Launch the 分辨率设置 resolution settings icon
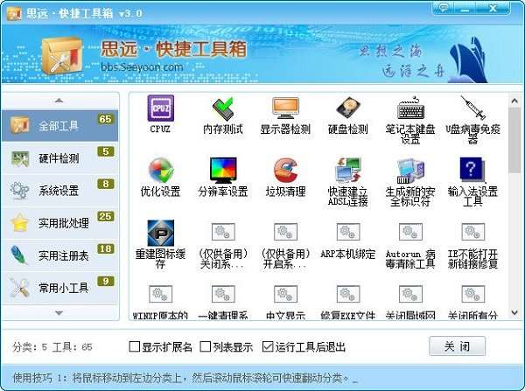The height and width of the screenshot is (391, 525). tap(222, 170)
